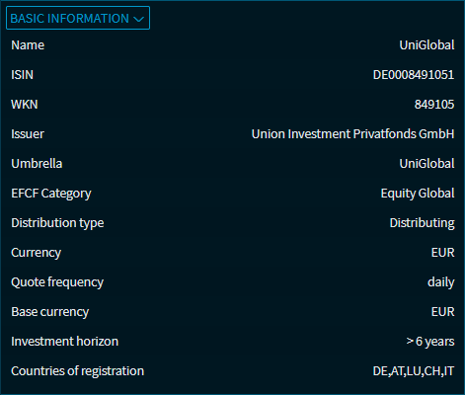
Task: Click the Currency EUR value
Action: point(442,253)
